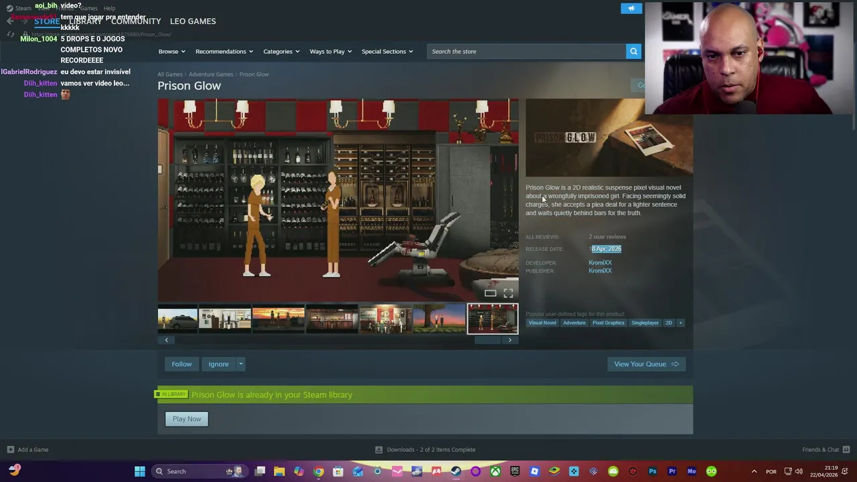The width and height of the screenshot is (857, 482).
Task: Click the Steam announcements megaphone icon
Action: [x=631, y=8]
